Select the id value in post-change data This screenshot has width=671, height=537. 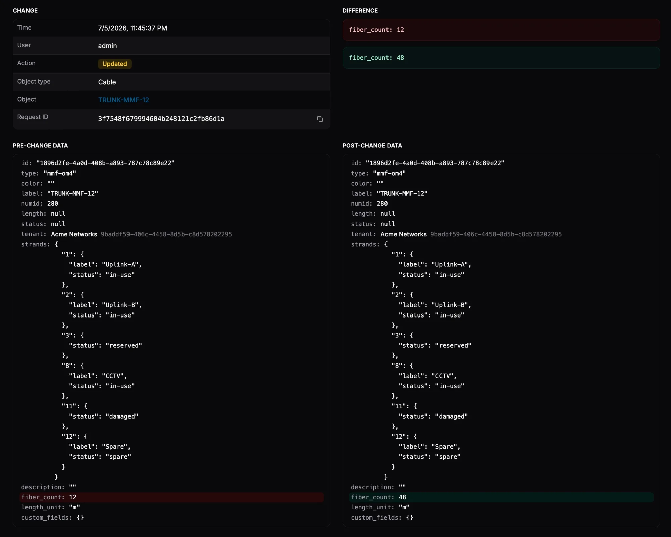(435, 163)
